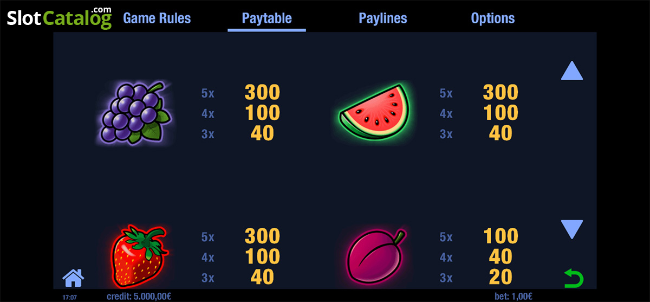The height and width of the screenshot is (302, 650).
Task: Open the Options tab
Action: (x=493, y=18)
